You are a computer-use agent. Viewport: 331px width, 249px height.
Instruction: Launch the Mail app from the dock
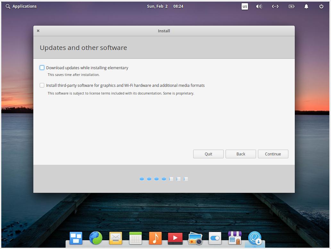(116, 238)
